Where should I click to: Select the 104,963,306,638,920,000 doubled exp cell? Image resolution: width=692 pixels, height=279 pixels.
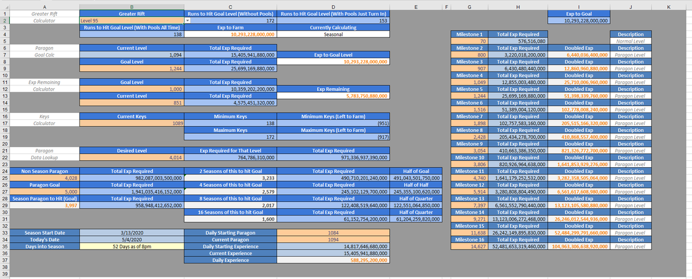(578, 246)
